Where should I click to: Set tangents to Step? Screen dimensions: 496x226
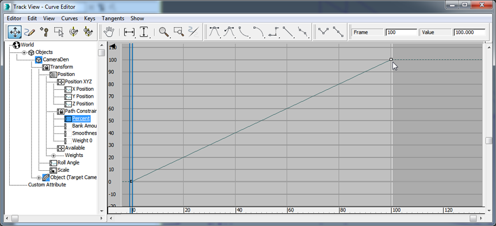point(274,32)
